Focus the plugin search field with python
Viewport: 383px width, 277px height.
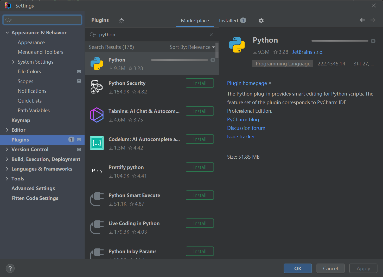click(x=152, y=35)
